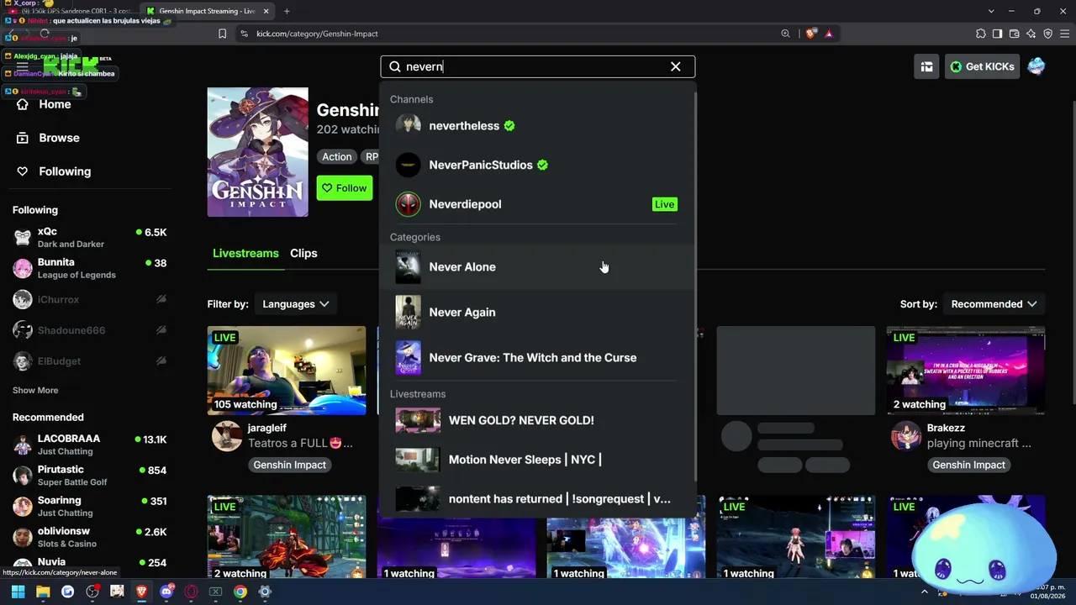Click the address bar URL kick.com/category/Genshin-Impact
The width and height of the screenshot is (1076, 605).
(317, 34)
